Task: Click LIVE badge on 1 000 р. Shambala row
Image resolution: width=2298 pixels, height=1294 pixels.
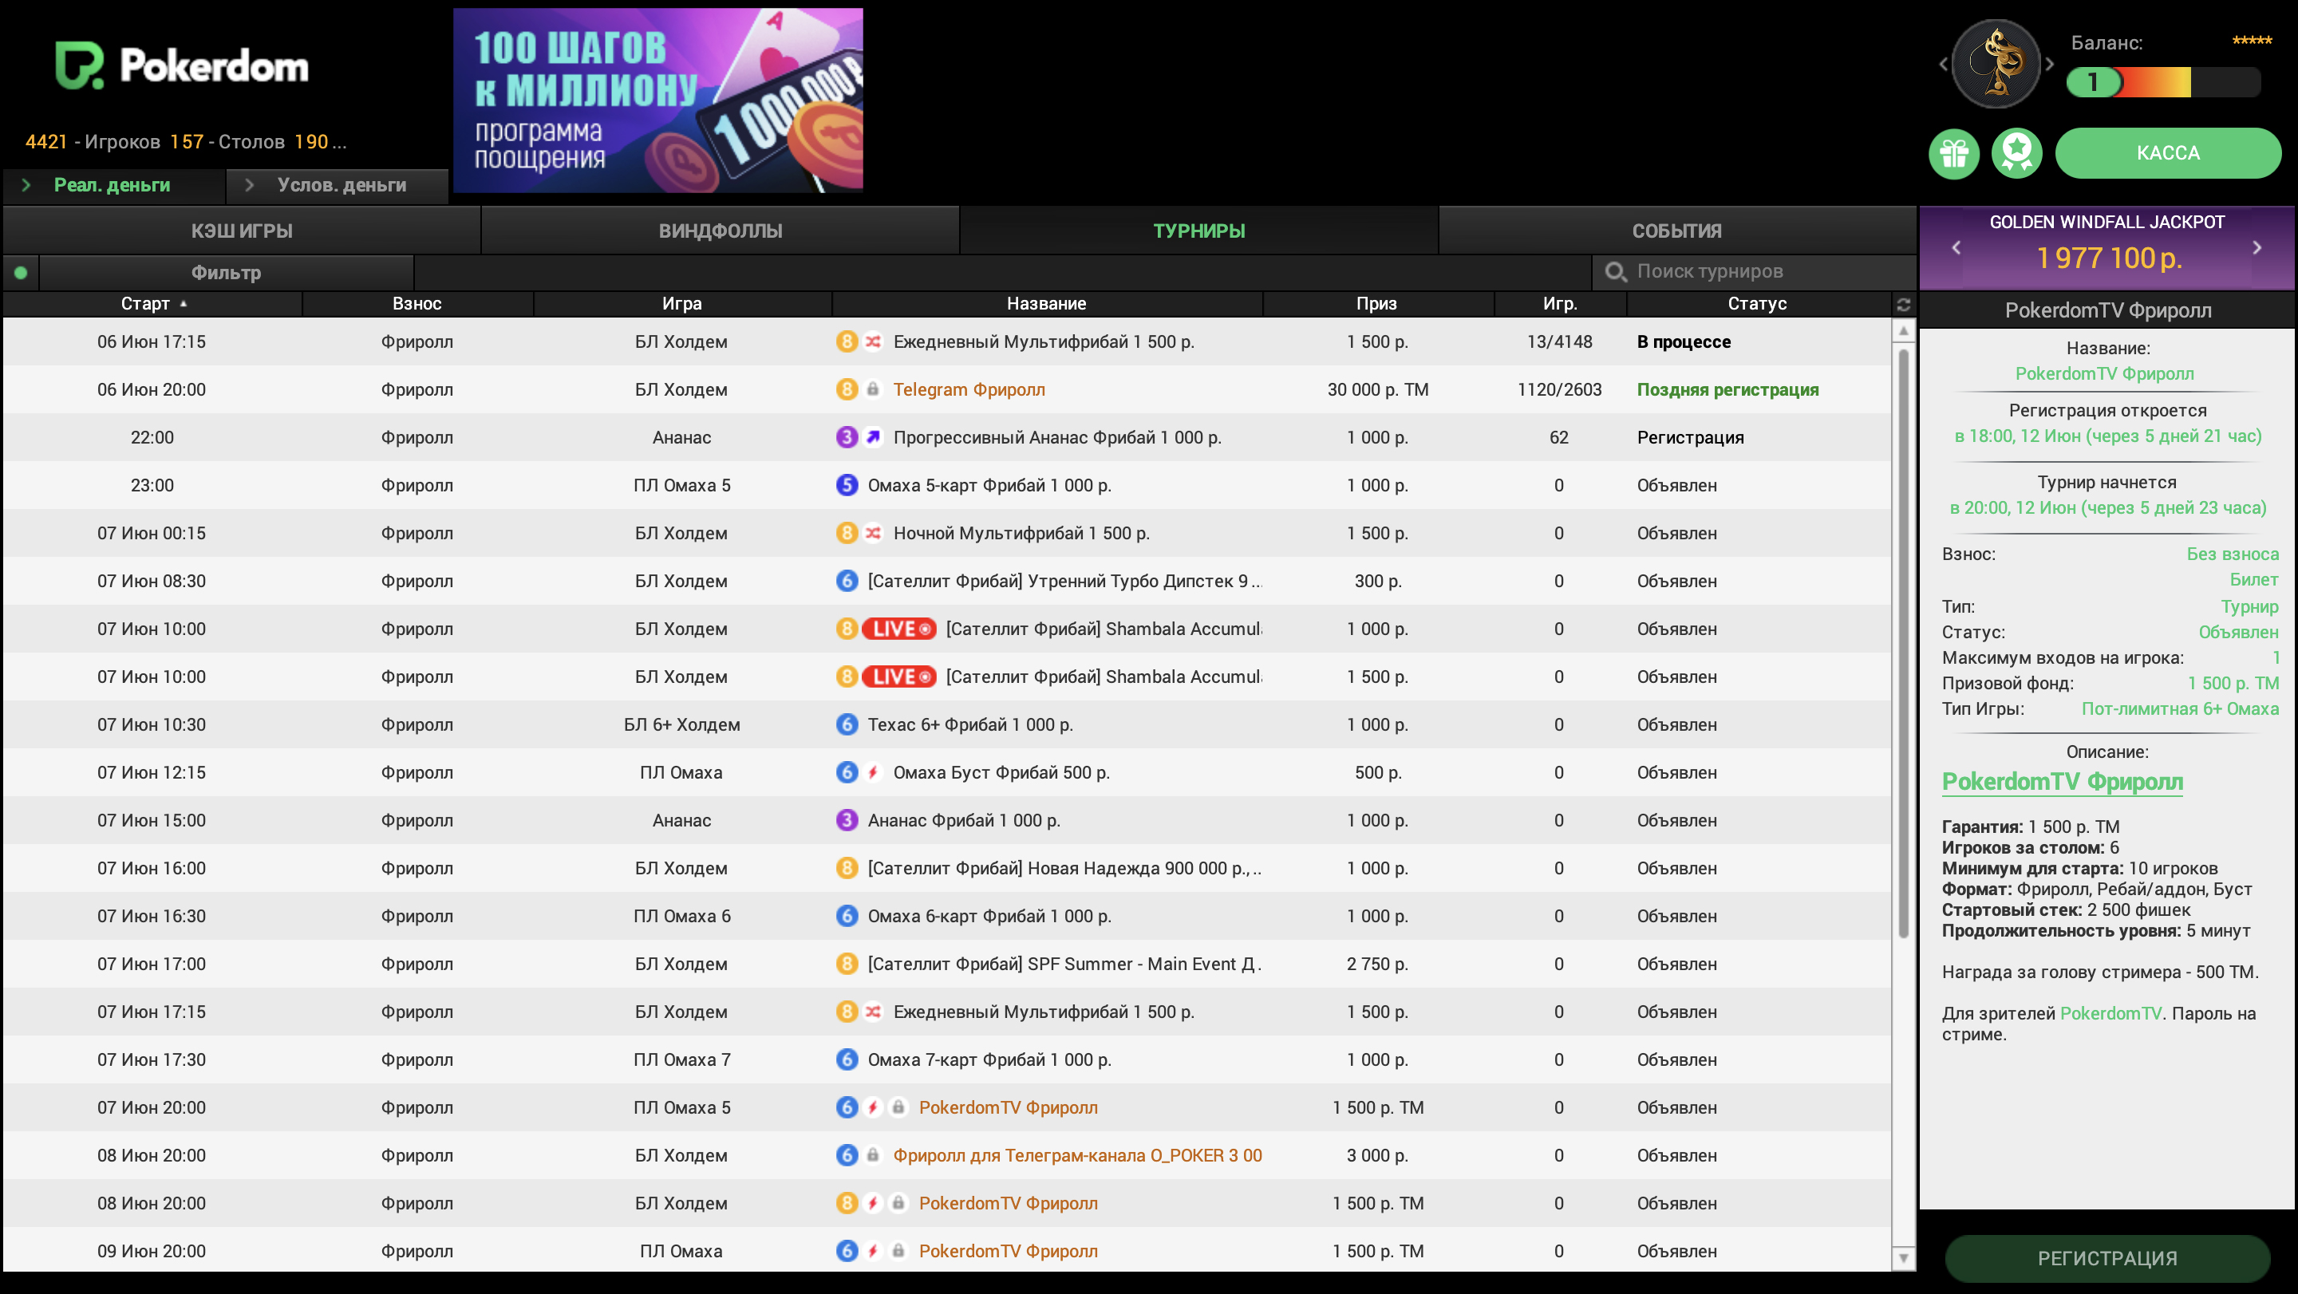Action: 899,629
